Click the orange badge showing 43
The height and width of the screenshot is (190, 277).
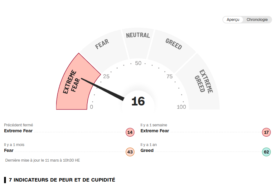[x=130, y=152]
